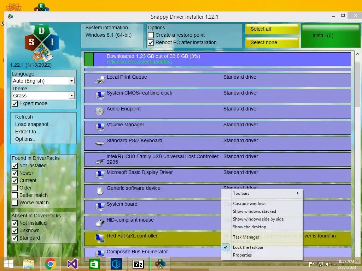Screen dimensions: 362x271
Task: Click the Select none button
Action: coord(272,42)
